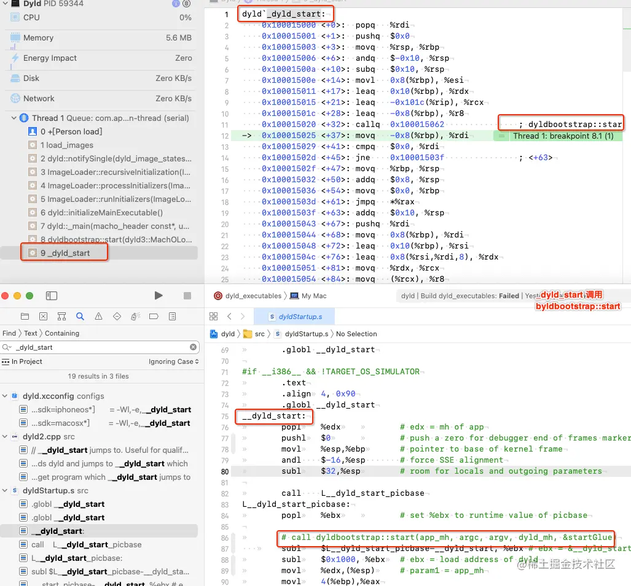Open related items grid menu

point(213,316)
